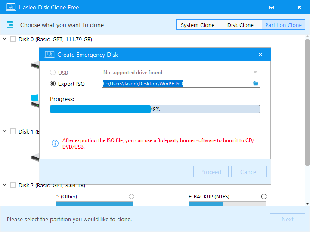
Task: Select the USB radio button
Action: (53, 73)
